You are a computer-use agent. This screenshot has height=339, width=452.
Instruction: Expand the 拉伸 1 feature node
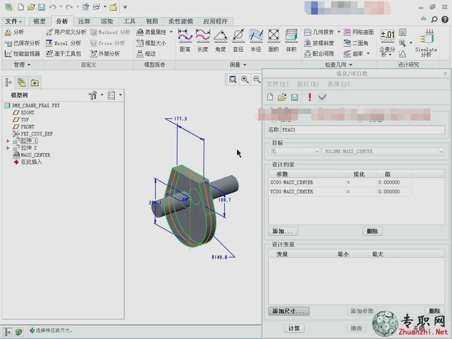coord(8,141)
